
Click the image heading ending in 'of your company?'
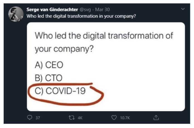[x=104, y=42]
